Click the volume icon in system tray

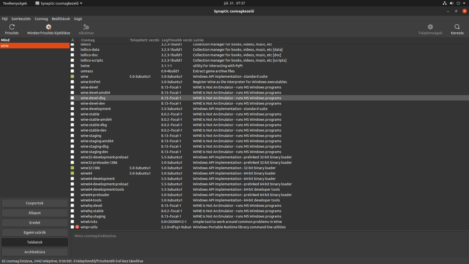pyautogui.click(x=451, y=3)
